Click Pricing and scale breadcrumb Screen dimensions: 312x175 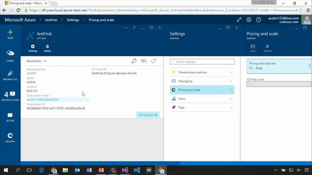click(101, 20)
